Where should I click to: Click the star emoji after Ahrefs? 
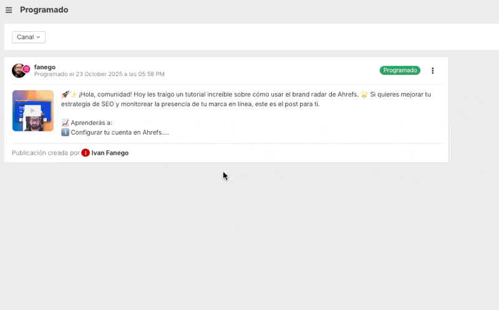tap(364, 94)
